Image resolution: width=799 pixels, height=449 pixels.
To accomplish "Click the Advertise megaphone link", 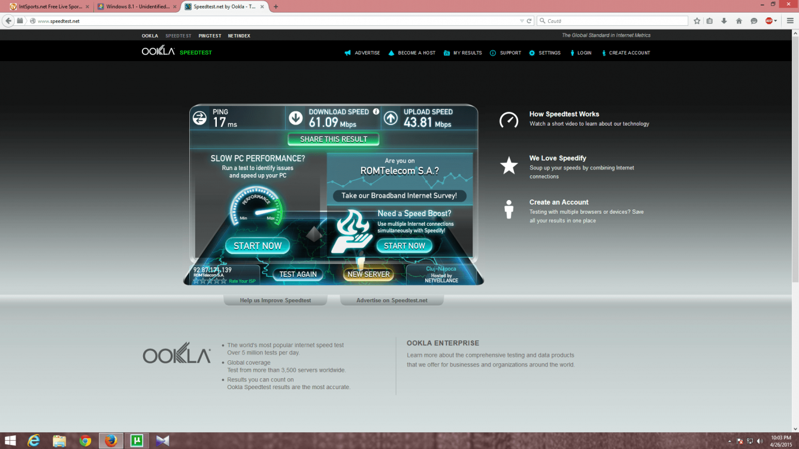I will pos(362,53).
